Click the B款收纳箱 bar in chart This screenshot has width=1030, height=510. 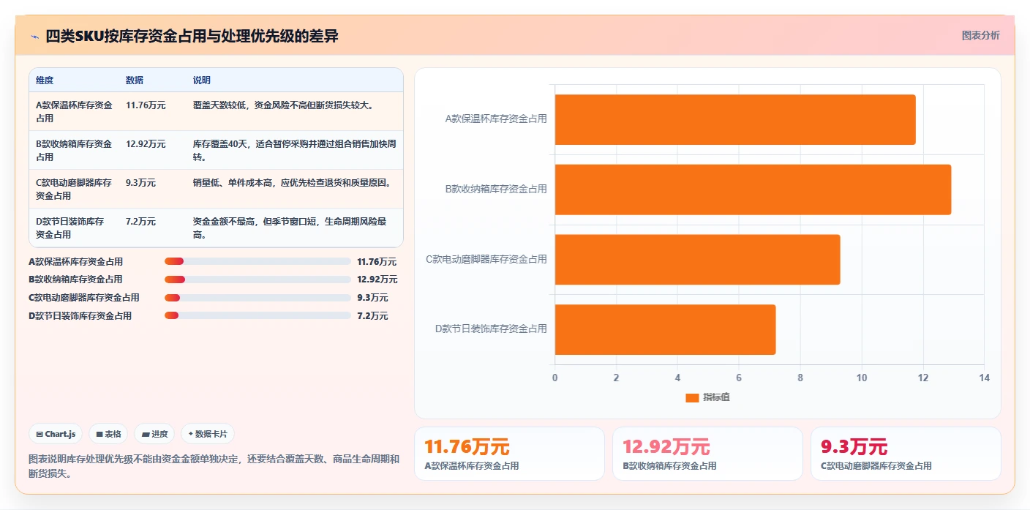pyautogui.click(x=753, y=190)
